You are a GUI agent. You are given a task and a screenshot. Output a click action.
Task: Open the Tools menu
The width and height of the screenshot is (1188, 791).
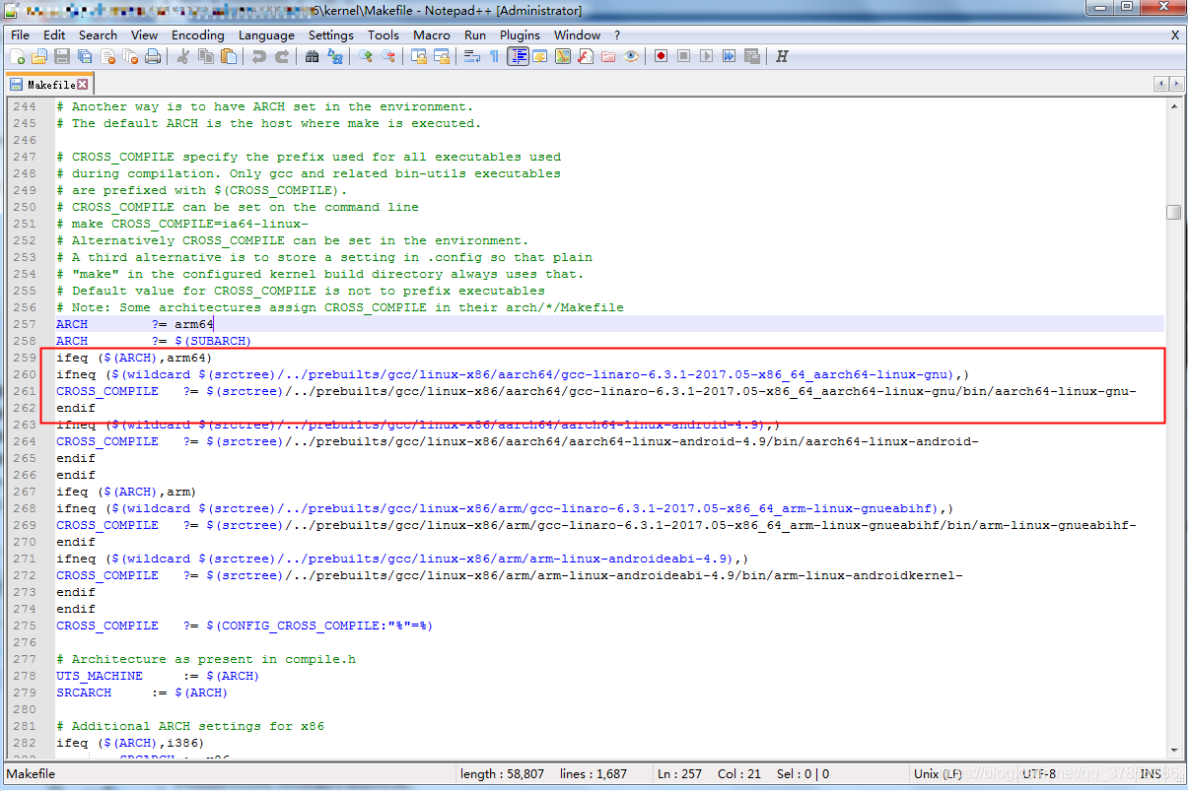(384, 34)
